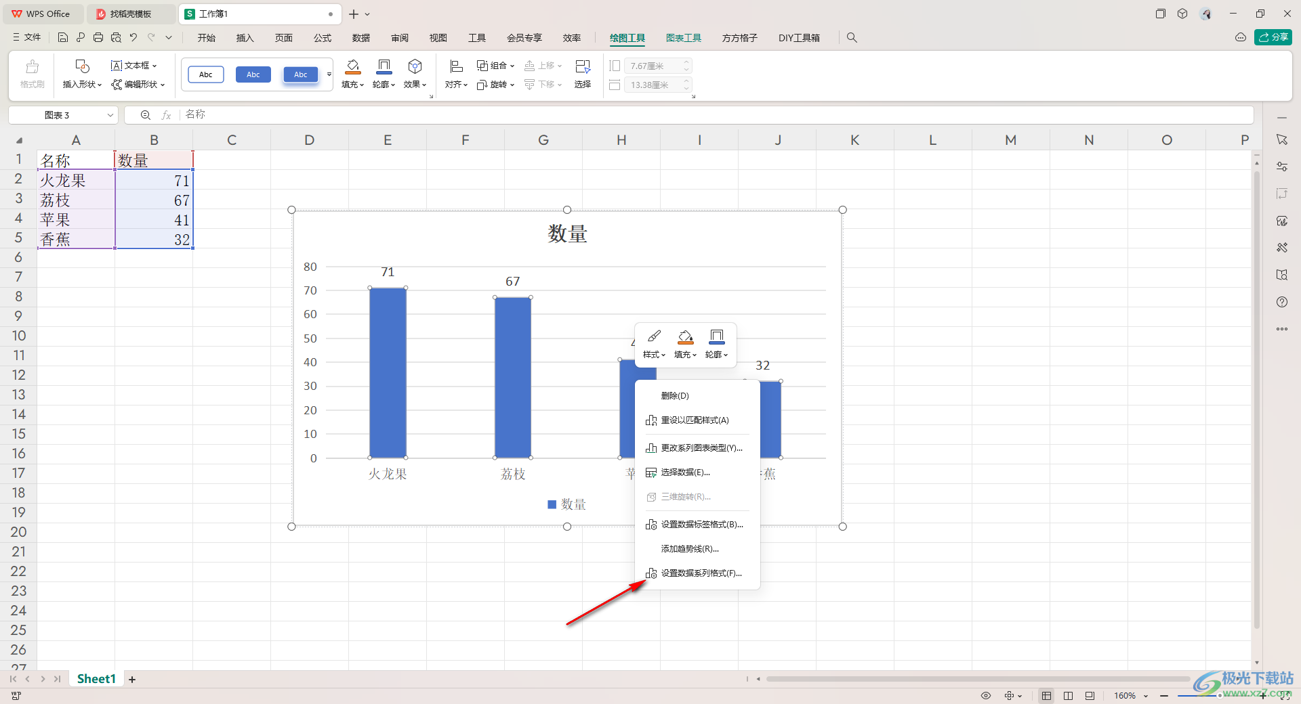Expand the shape style gallery

pos(329,74)
